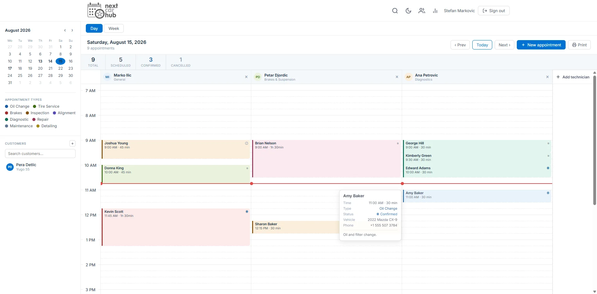Click Oil Change link in popup
Image resolution: width=597 pixels, height=294 pixels.
[x=388, y=208]
